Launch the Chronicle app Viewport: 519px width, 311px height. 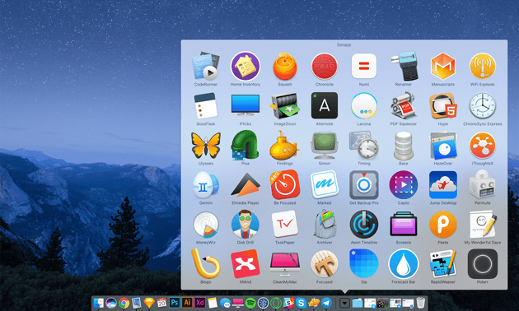325,67
